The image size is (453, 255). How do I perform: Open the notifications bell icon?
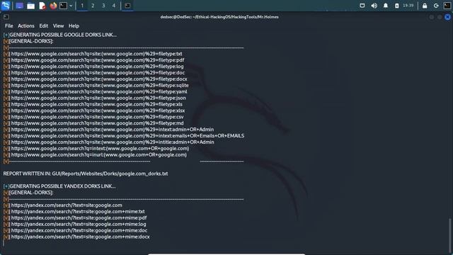pos(385,6)
